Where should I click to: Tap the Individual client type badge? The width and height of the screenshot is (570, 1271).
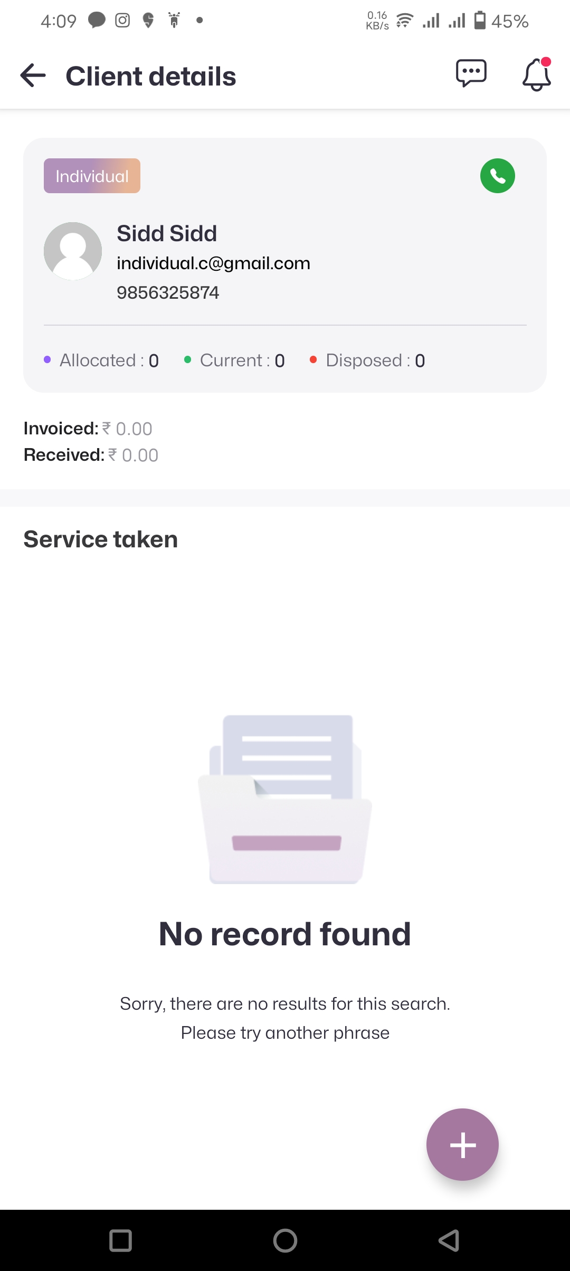click(92, 176)
